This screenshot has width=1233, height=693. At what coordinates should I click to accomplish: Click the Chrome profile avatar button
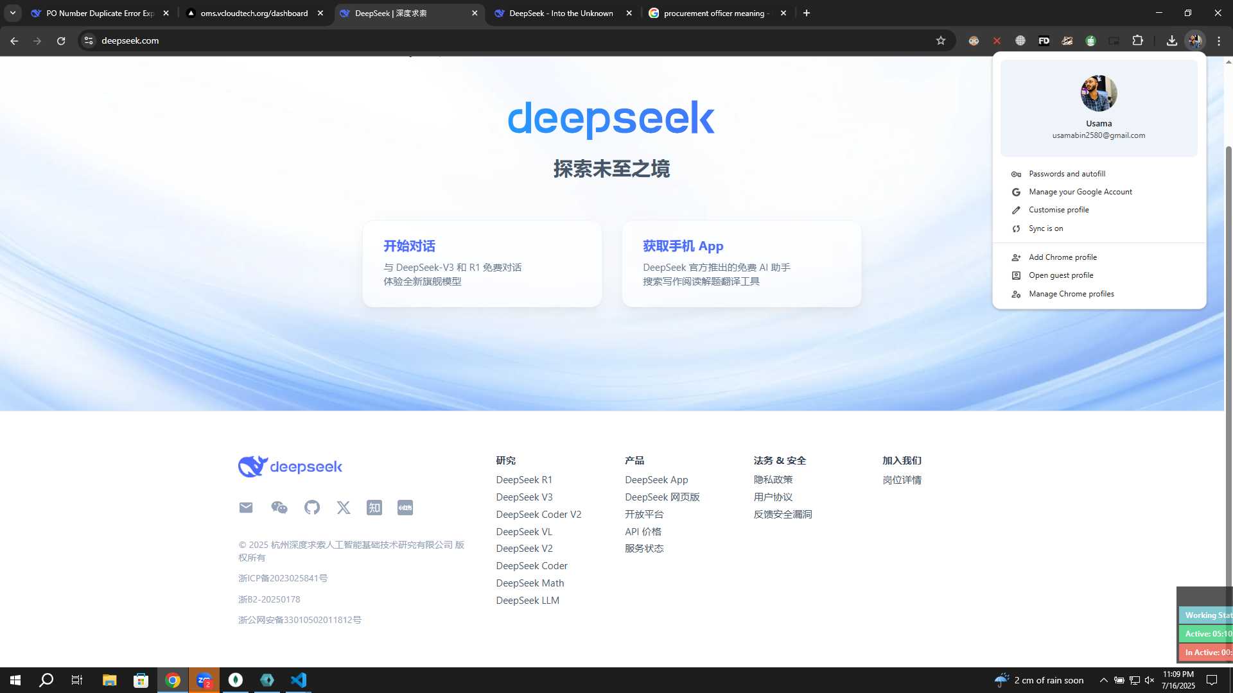[1195, 40]
